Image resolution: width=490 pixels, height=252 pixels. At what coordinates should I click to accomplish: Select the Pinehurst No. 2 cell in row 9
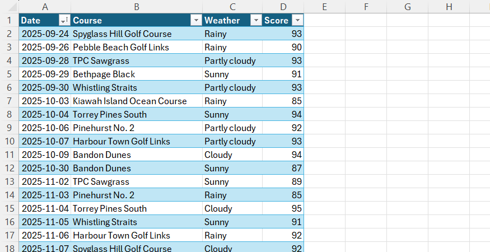pyautogui.click(x=137, y=128)
